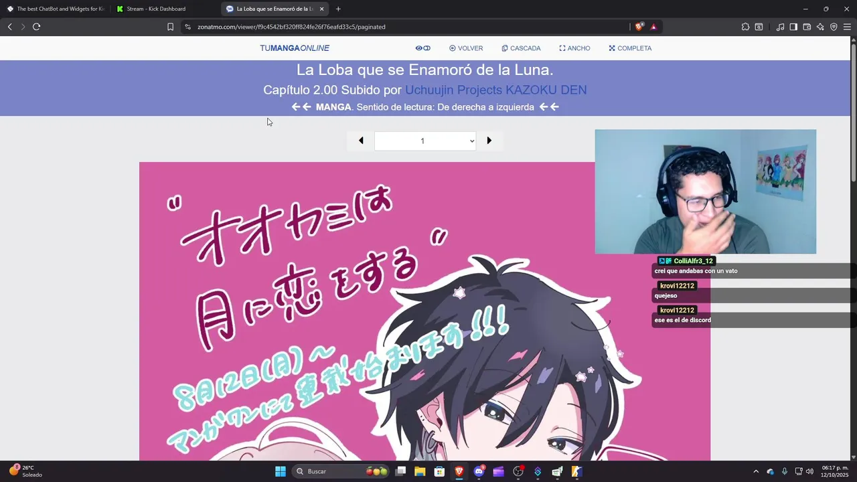Screen dimensions: 857x482
Task: Open OBS Studio taskbar icon
Action: pyautogui.click(x=518, y=471)
